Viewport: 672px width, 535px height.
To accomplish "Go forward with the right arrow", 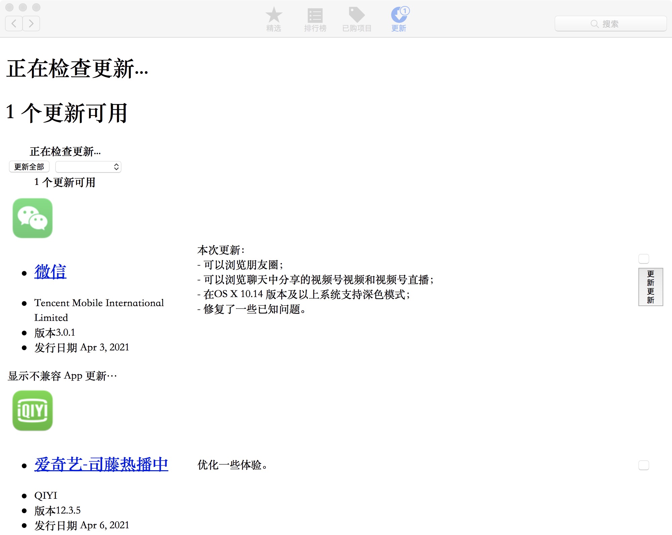I will coord(31,23).
